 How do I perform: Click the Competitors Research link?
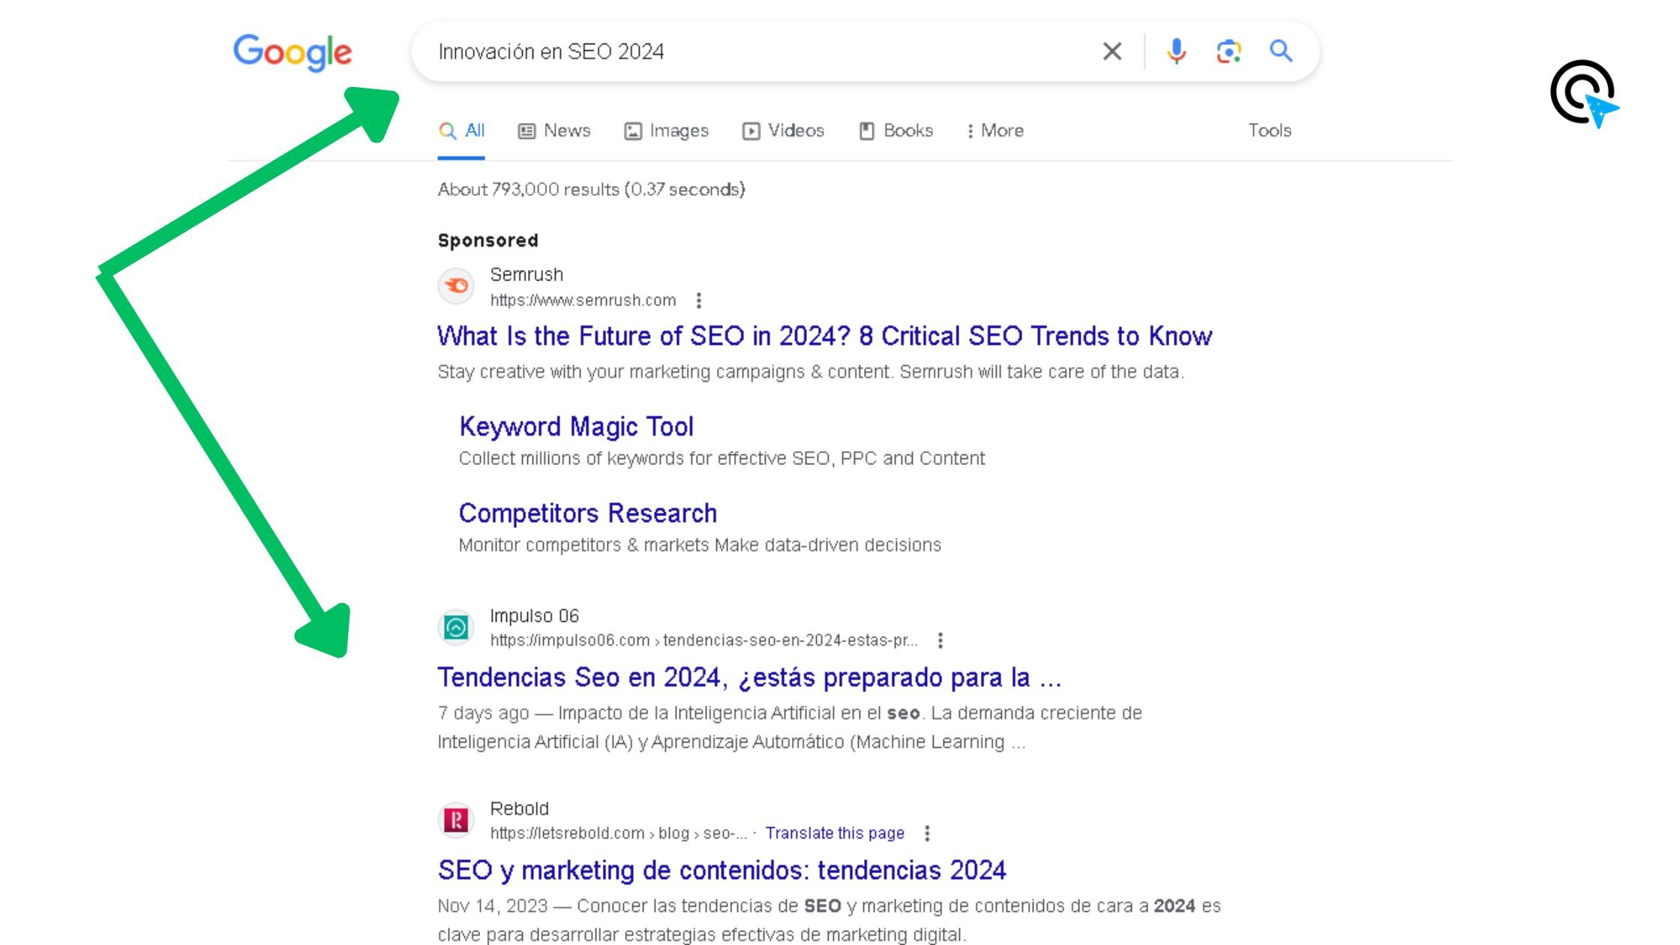click(587, 512)
